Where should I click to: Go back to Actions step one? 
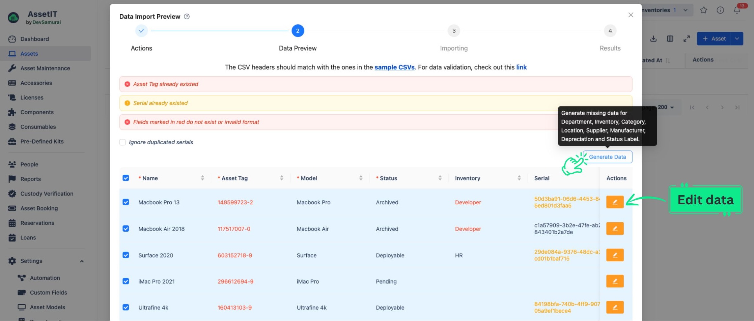141,31
